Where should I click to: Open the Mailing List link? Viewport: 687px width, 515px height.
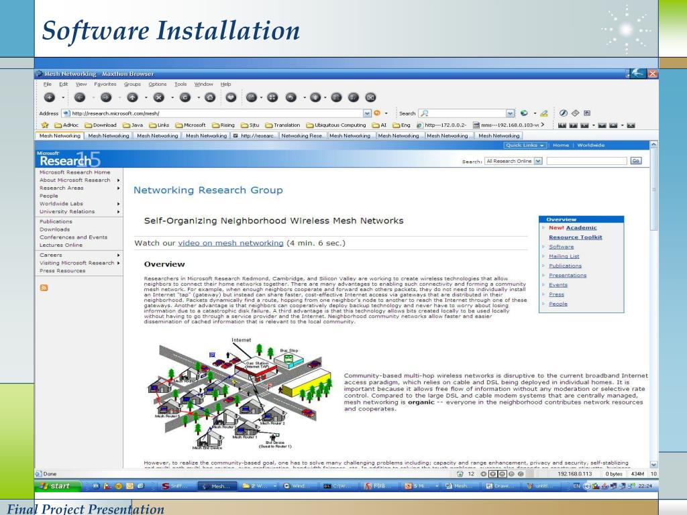coord(564,257)
